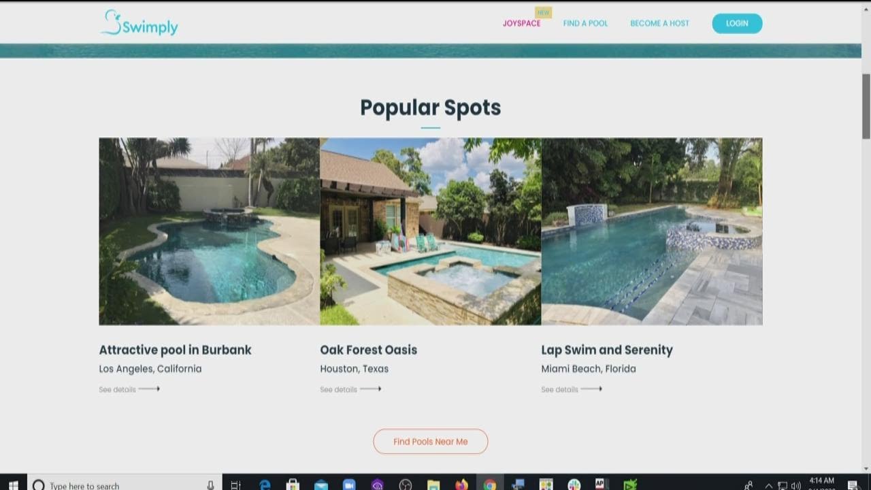Go to BECOME A HOST page
Image resolution: width=871 pixels, height=490 pixels.
click(659, 23)
